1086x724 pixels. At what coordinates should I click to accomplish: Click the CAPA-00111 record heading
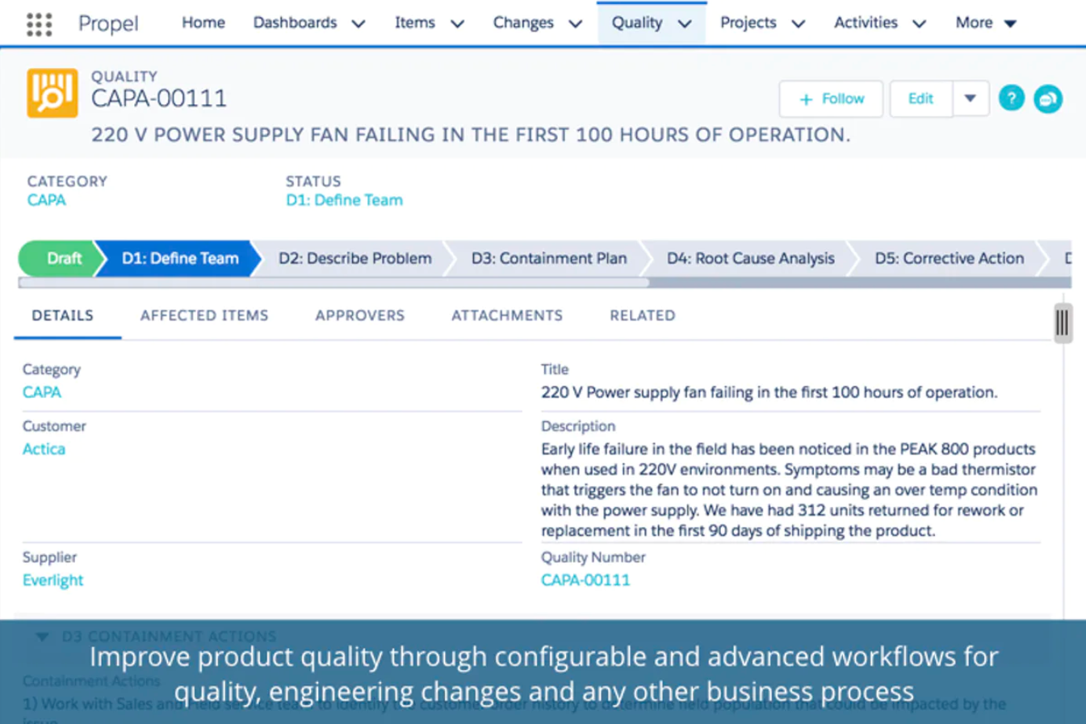159,98
